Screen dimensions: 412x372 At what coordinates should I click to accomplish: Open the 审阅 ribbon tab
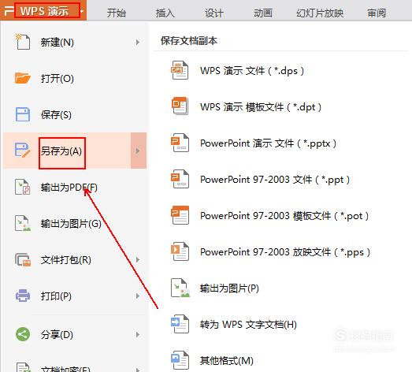(377, 13)
